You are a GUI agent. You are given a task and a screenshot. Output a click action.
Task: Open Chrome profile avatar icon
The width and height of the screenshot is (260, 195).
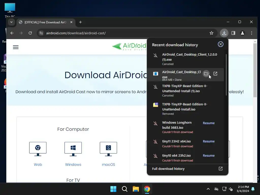coord(242,33)
